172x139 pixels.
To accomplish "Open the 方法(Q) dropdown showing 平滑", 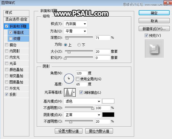I will pyautogui.click(x=75, y=31).
